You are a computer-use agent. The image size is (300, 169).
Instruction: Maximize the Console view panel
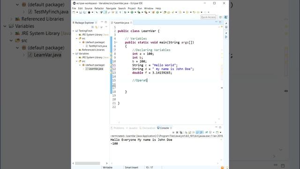[220, 127]
